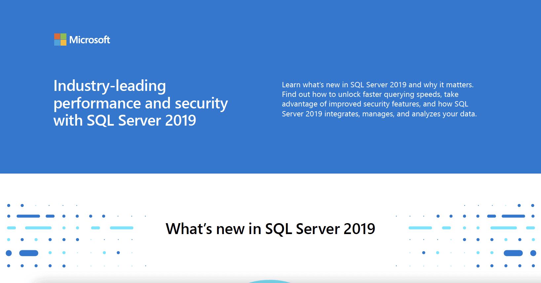The width and height of the screenshot is (541, 283).
Task: Click the large dark blue pill, left pattern
Action: 29,253
